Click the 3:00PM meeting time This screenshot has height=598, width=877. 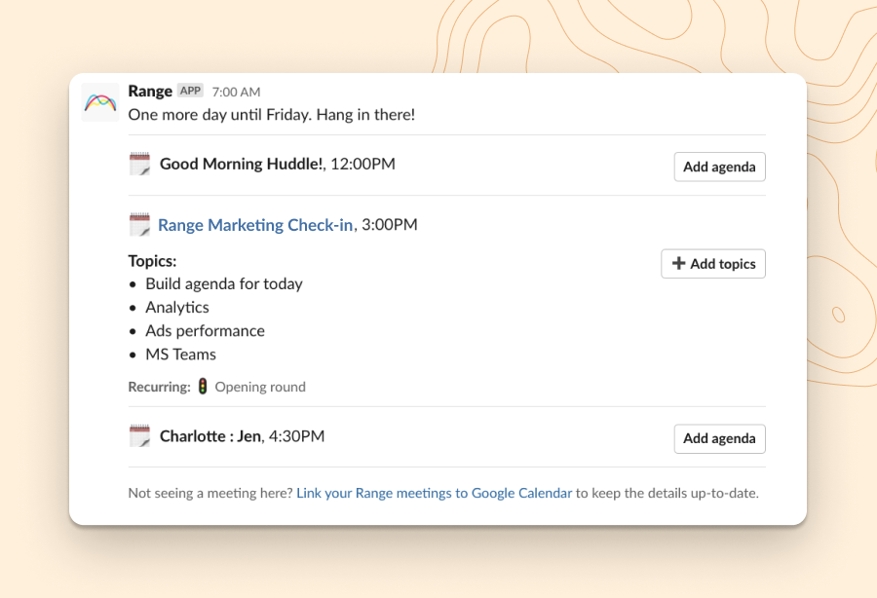tap(389, 225)
